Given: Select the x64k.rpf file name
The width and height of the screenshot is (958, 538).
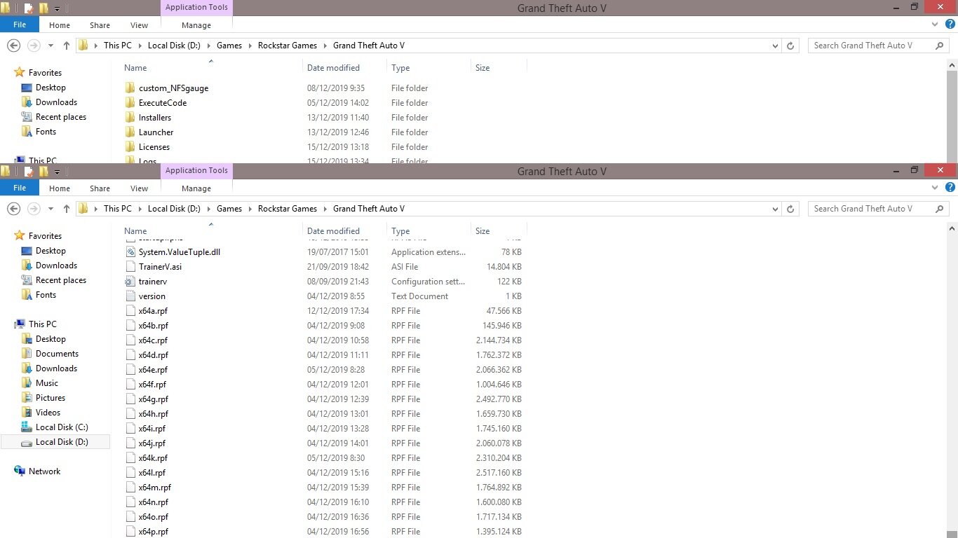Looking at the screenshot, I should click(x=153, y=458).
